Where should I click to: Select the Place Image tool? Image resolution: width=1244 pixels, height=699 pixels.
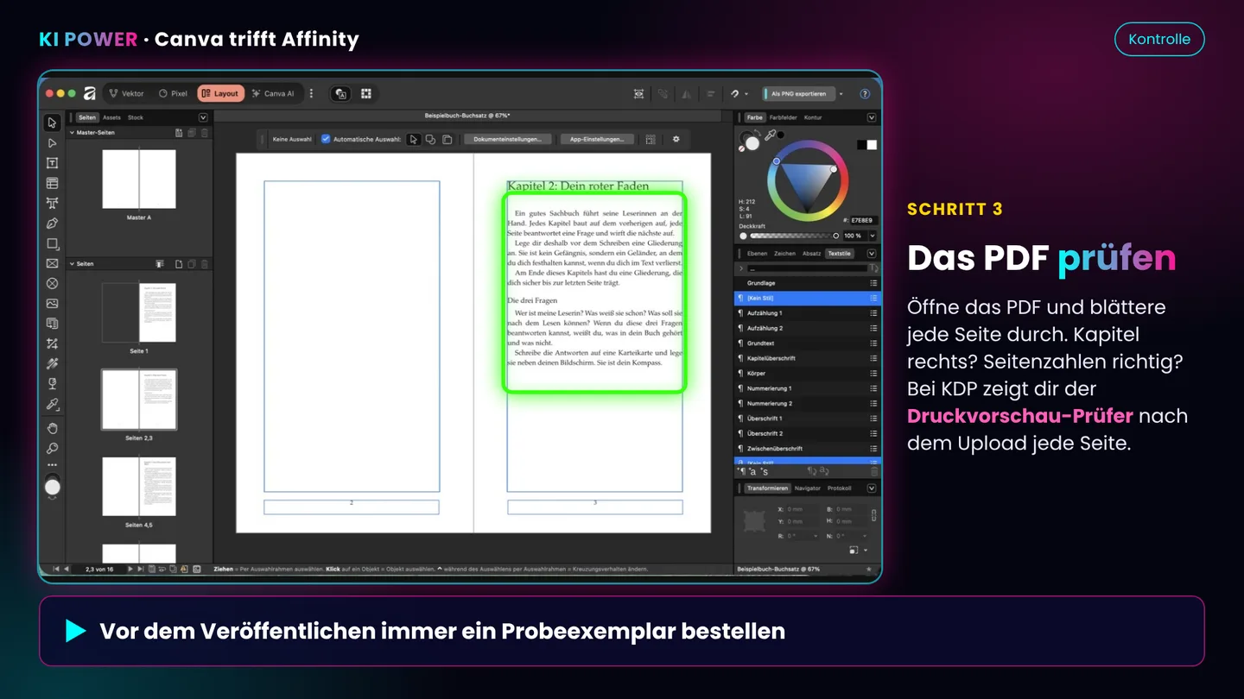(53, 304)
